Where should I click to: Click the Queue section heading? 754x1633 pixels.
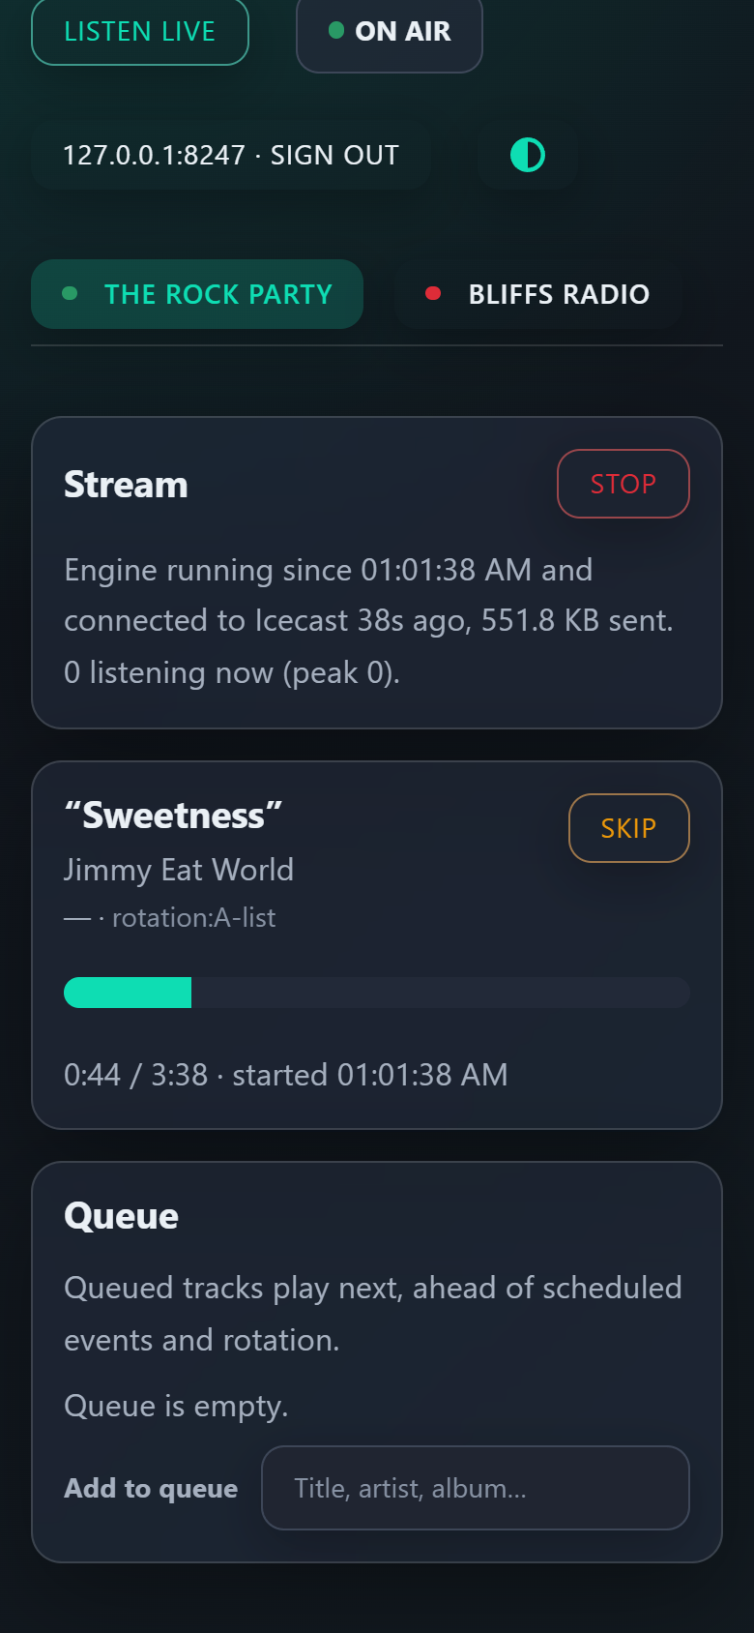pyautogui.click(x=121, y=1216)
